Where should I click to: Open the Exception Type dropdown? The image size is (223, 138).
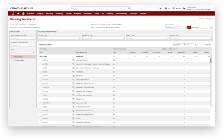pos(103,38)
